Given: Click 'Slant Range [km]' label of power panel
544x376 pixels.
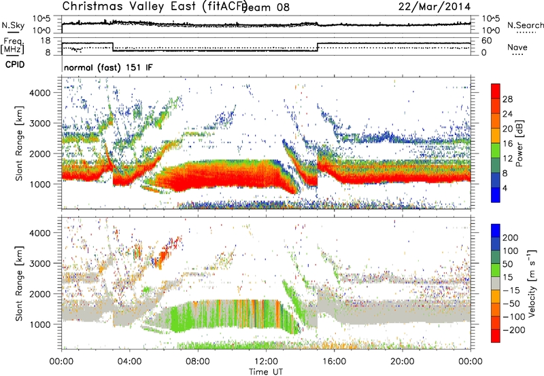Looking at the screenshot, I should [19, 143].
